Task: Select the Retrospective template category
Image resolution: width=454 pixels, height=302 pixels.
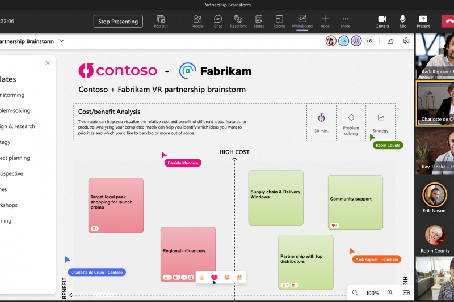Action: point(11,173)
